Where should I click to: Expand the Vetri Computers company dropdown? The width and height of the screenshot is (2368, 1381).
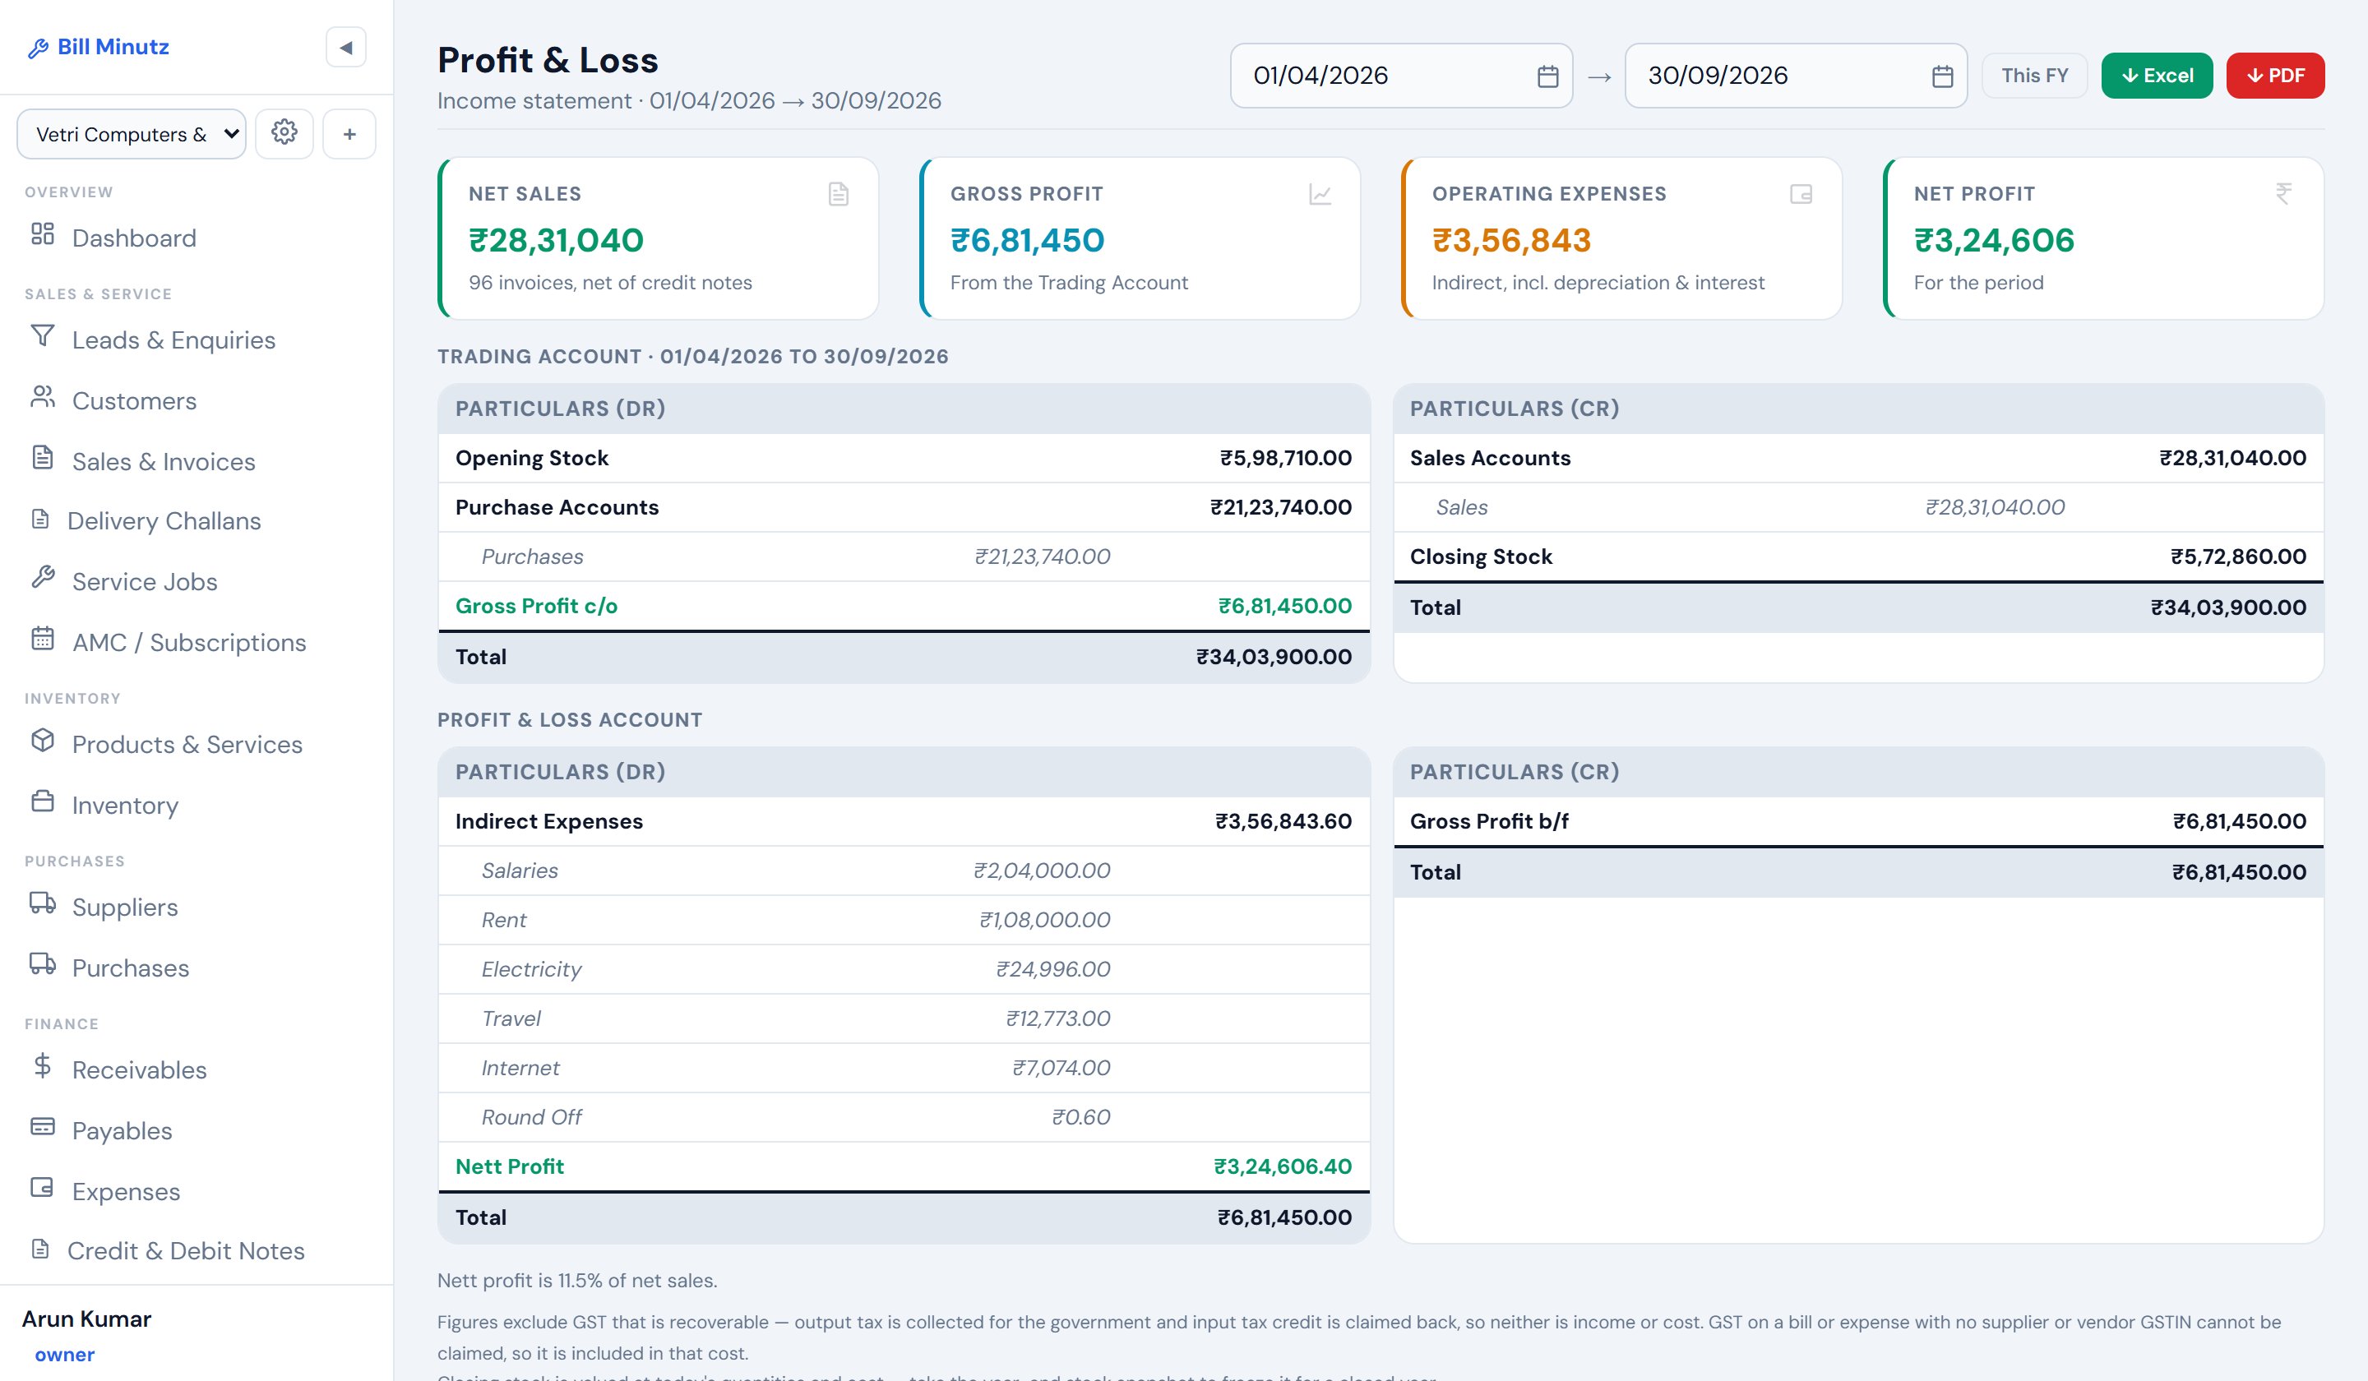132,133
